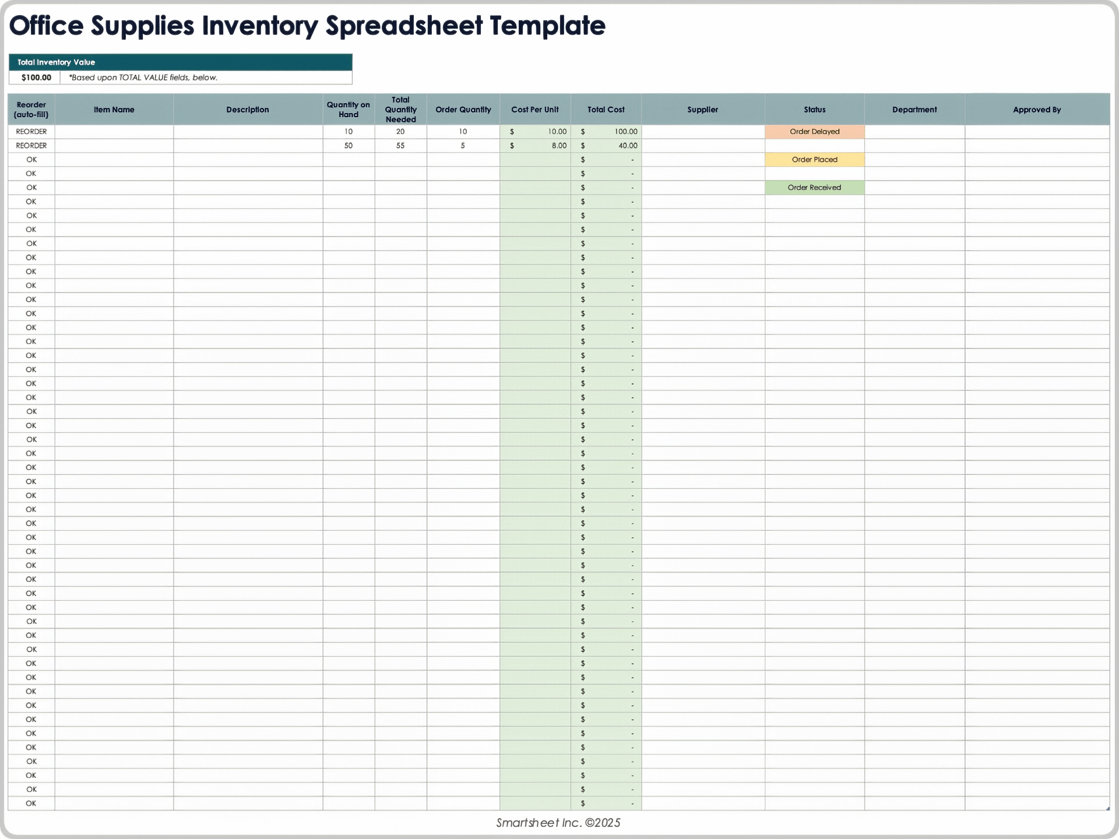Image resolution: width=1119 pixels, height=839 pixels.
Task: Click the Approved By column header
Action: pyautogui.click(x=1037, y=110)
